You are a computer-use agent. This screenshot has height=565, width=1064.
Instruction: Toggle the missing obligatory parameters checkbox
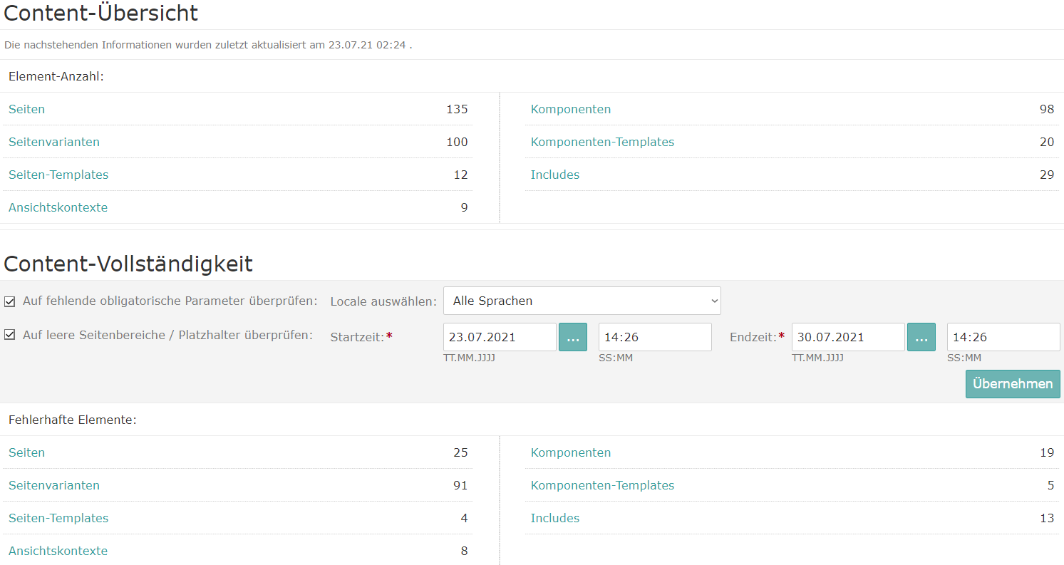coord(10,301)
